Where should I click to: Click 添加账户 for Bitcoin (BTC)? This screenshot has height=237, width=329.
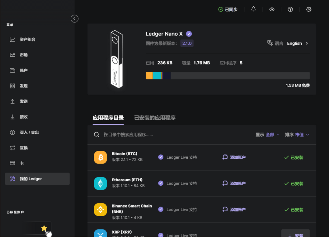pos(234,157)
